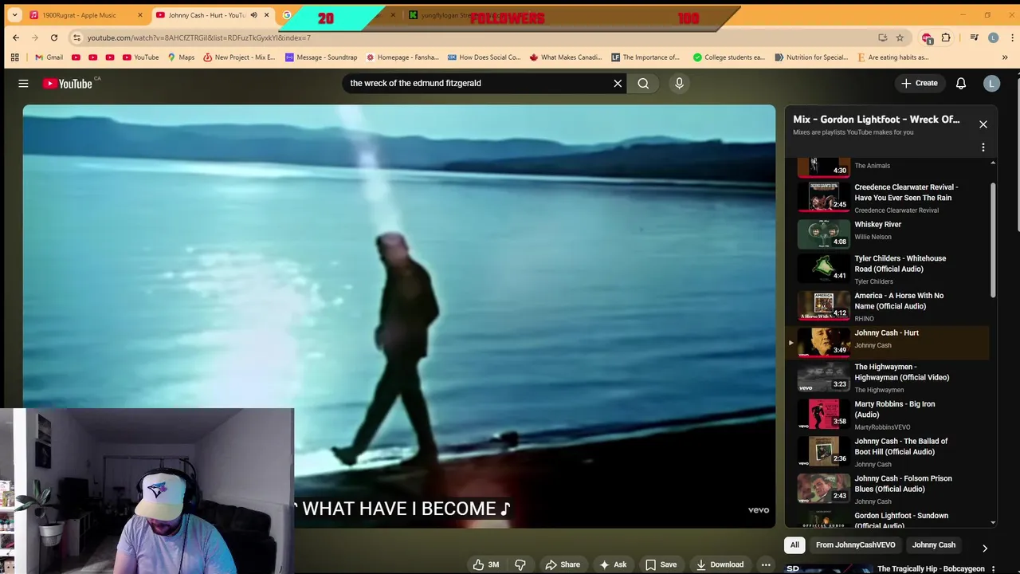Screen dimensions: 1020x574
Task: Show next filter chips with the arrow
Action: click(x=984, y=548)
